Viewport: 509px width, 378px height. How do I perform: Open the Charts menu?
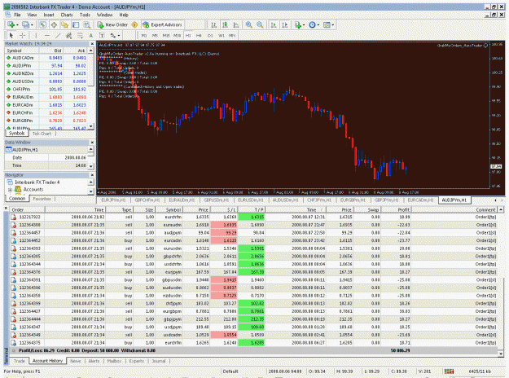pos(67,15)
